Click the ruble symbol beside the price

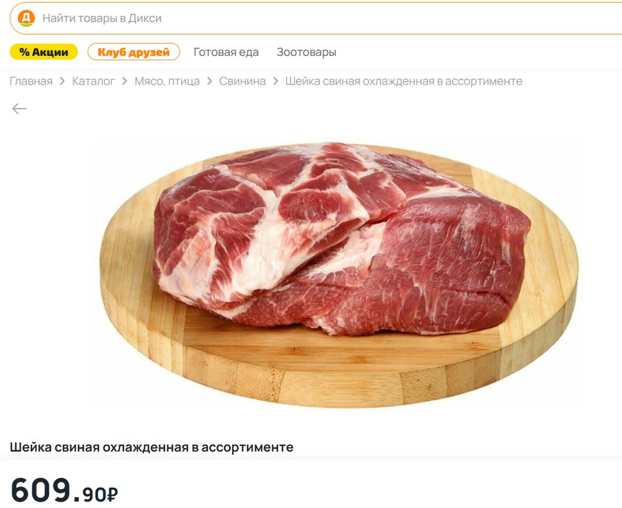pyautogui.click(x=112, y=495)
